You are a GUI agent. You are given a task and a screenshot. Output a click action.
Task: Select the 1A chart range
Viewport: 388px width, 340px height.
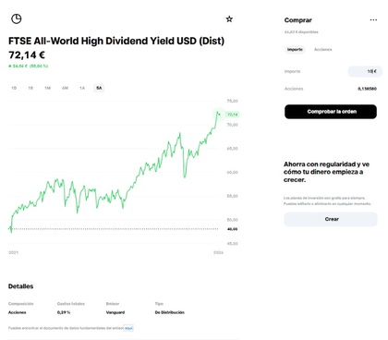point(82,88)
